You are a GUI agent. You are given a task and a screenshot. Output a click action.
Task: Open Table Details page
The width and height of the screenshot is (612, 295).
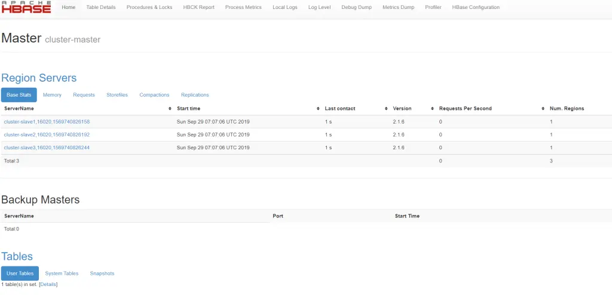(100, 7)
